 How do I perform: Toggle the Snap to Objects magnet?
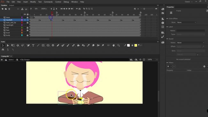(x=3, y=50)
